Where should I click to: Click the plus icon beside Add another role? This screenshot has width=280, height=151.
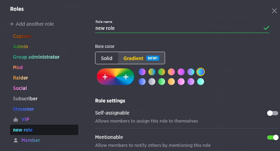click(12, 24)
